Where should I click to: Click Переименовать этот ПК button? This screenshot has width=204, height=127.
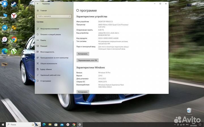click(88, 60)
